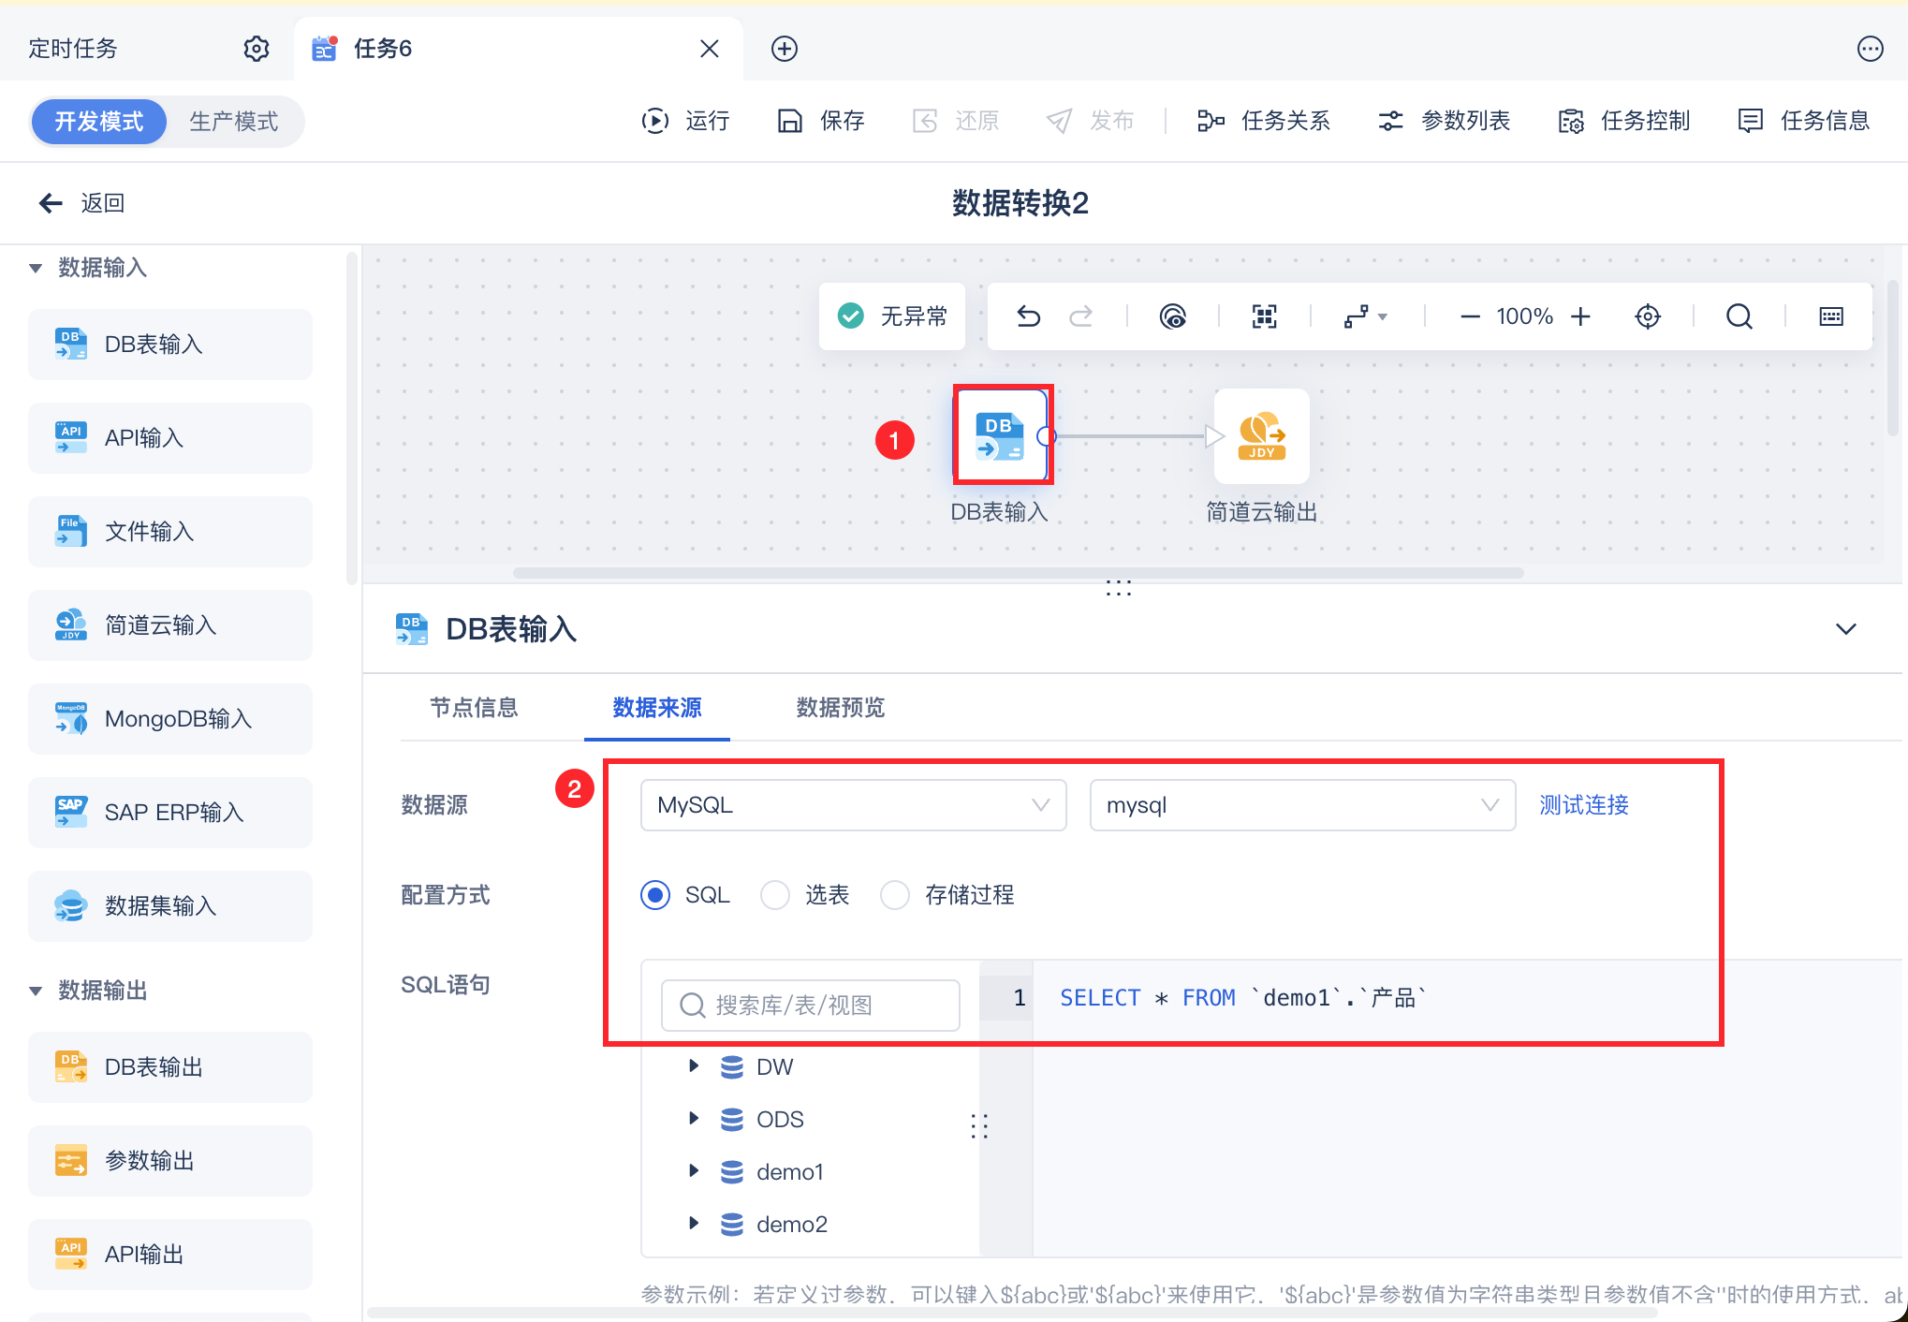Click the undo arrow in canvas toolbar

1029,316
